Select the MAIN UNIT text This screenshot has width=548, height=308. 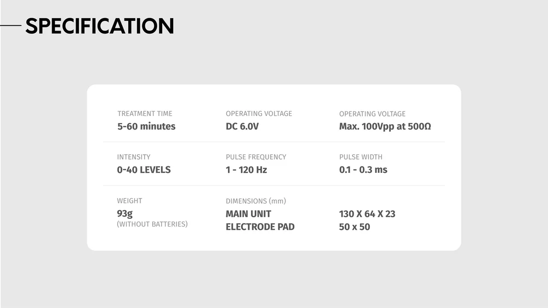[248, 214]
